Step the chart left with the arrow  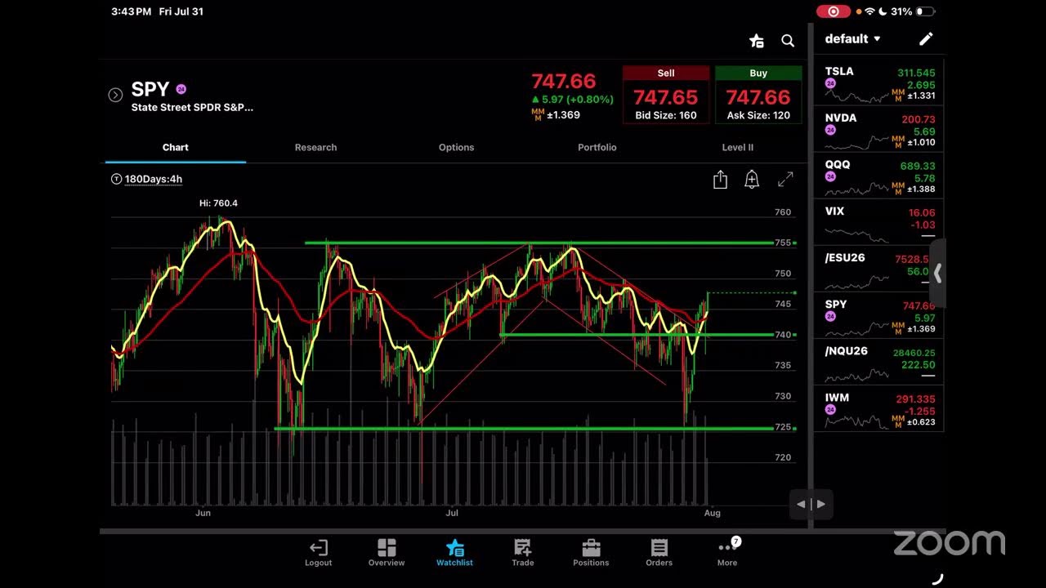coord(801,504)
